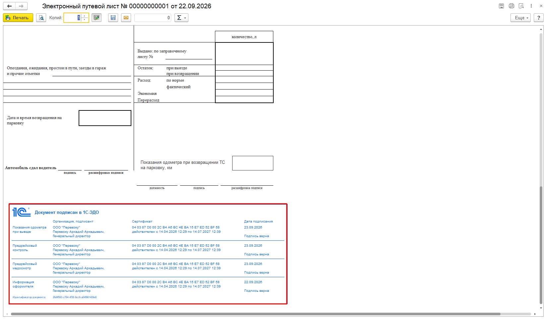Image resolution: width=546 pixels, height=319 pixels.
Task: Send by email with the envelope icon
Action: tap(126, 18)
